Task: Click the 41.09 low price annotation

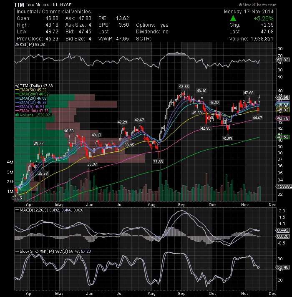Action: [x=227, y=138]
